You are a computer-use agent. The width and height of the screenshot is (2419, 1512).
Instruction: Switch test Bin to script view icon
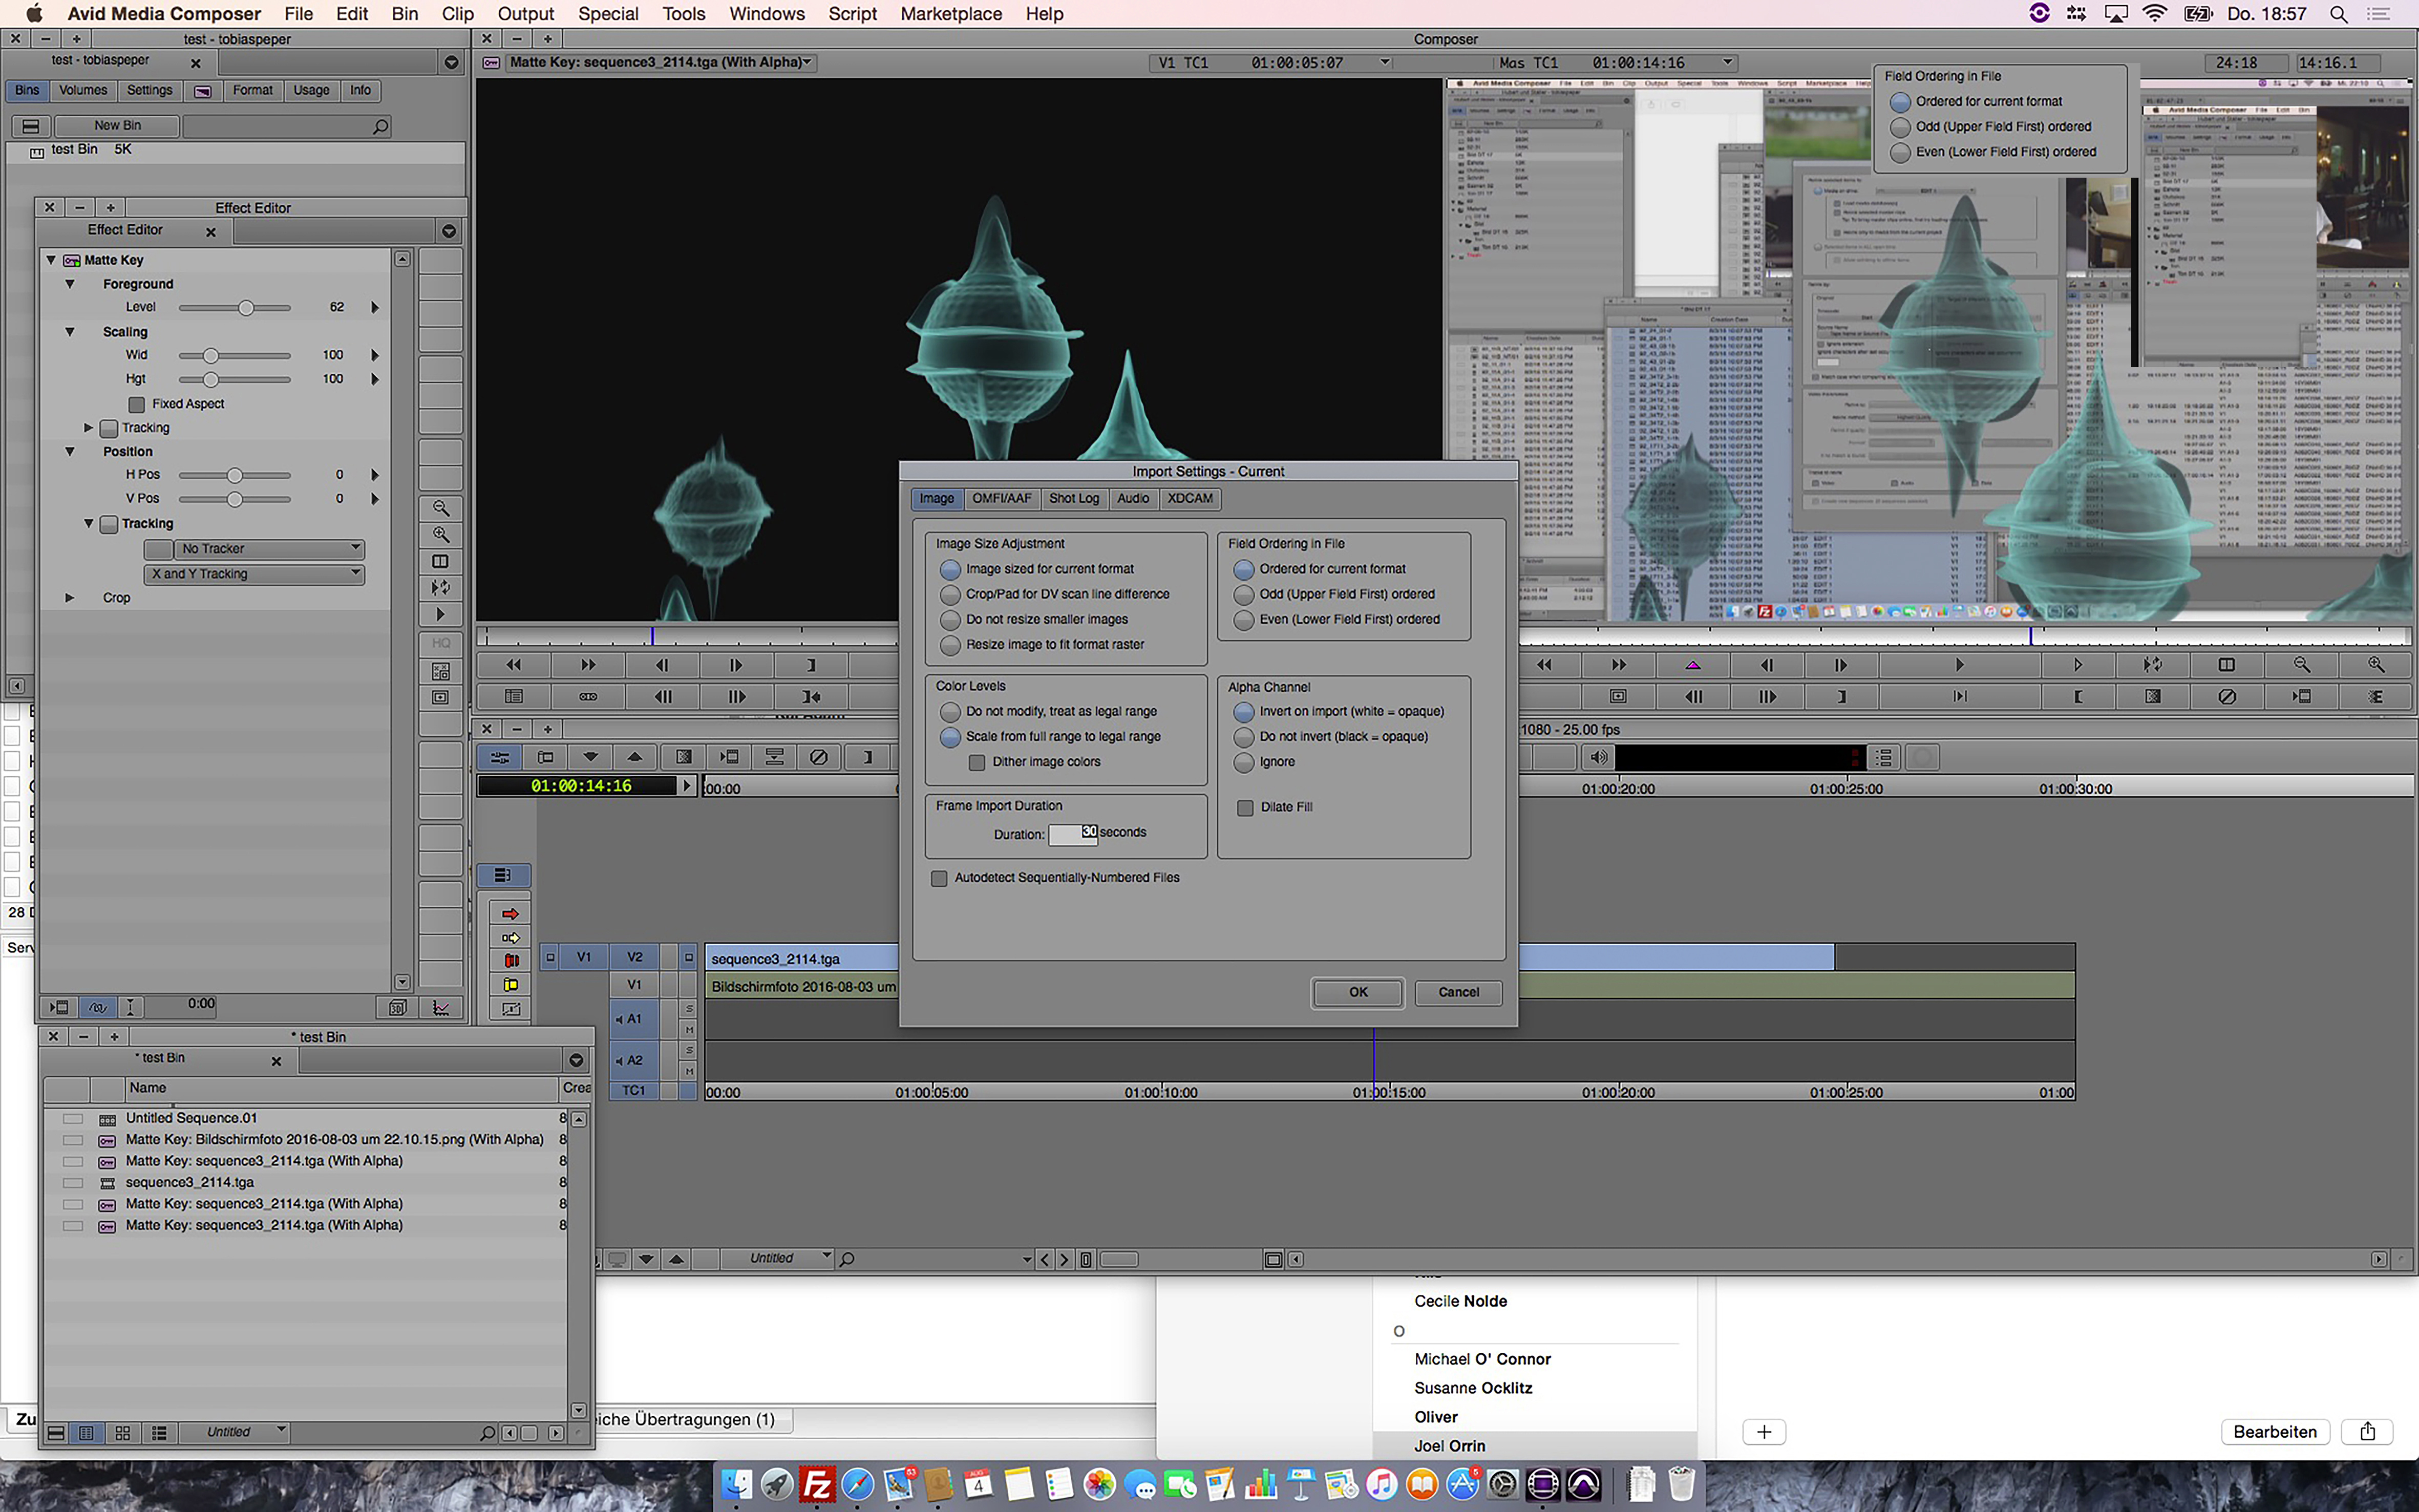(159, 1433)
